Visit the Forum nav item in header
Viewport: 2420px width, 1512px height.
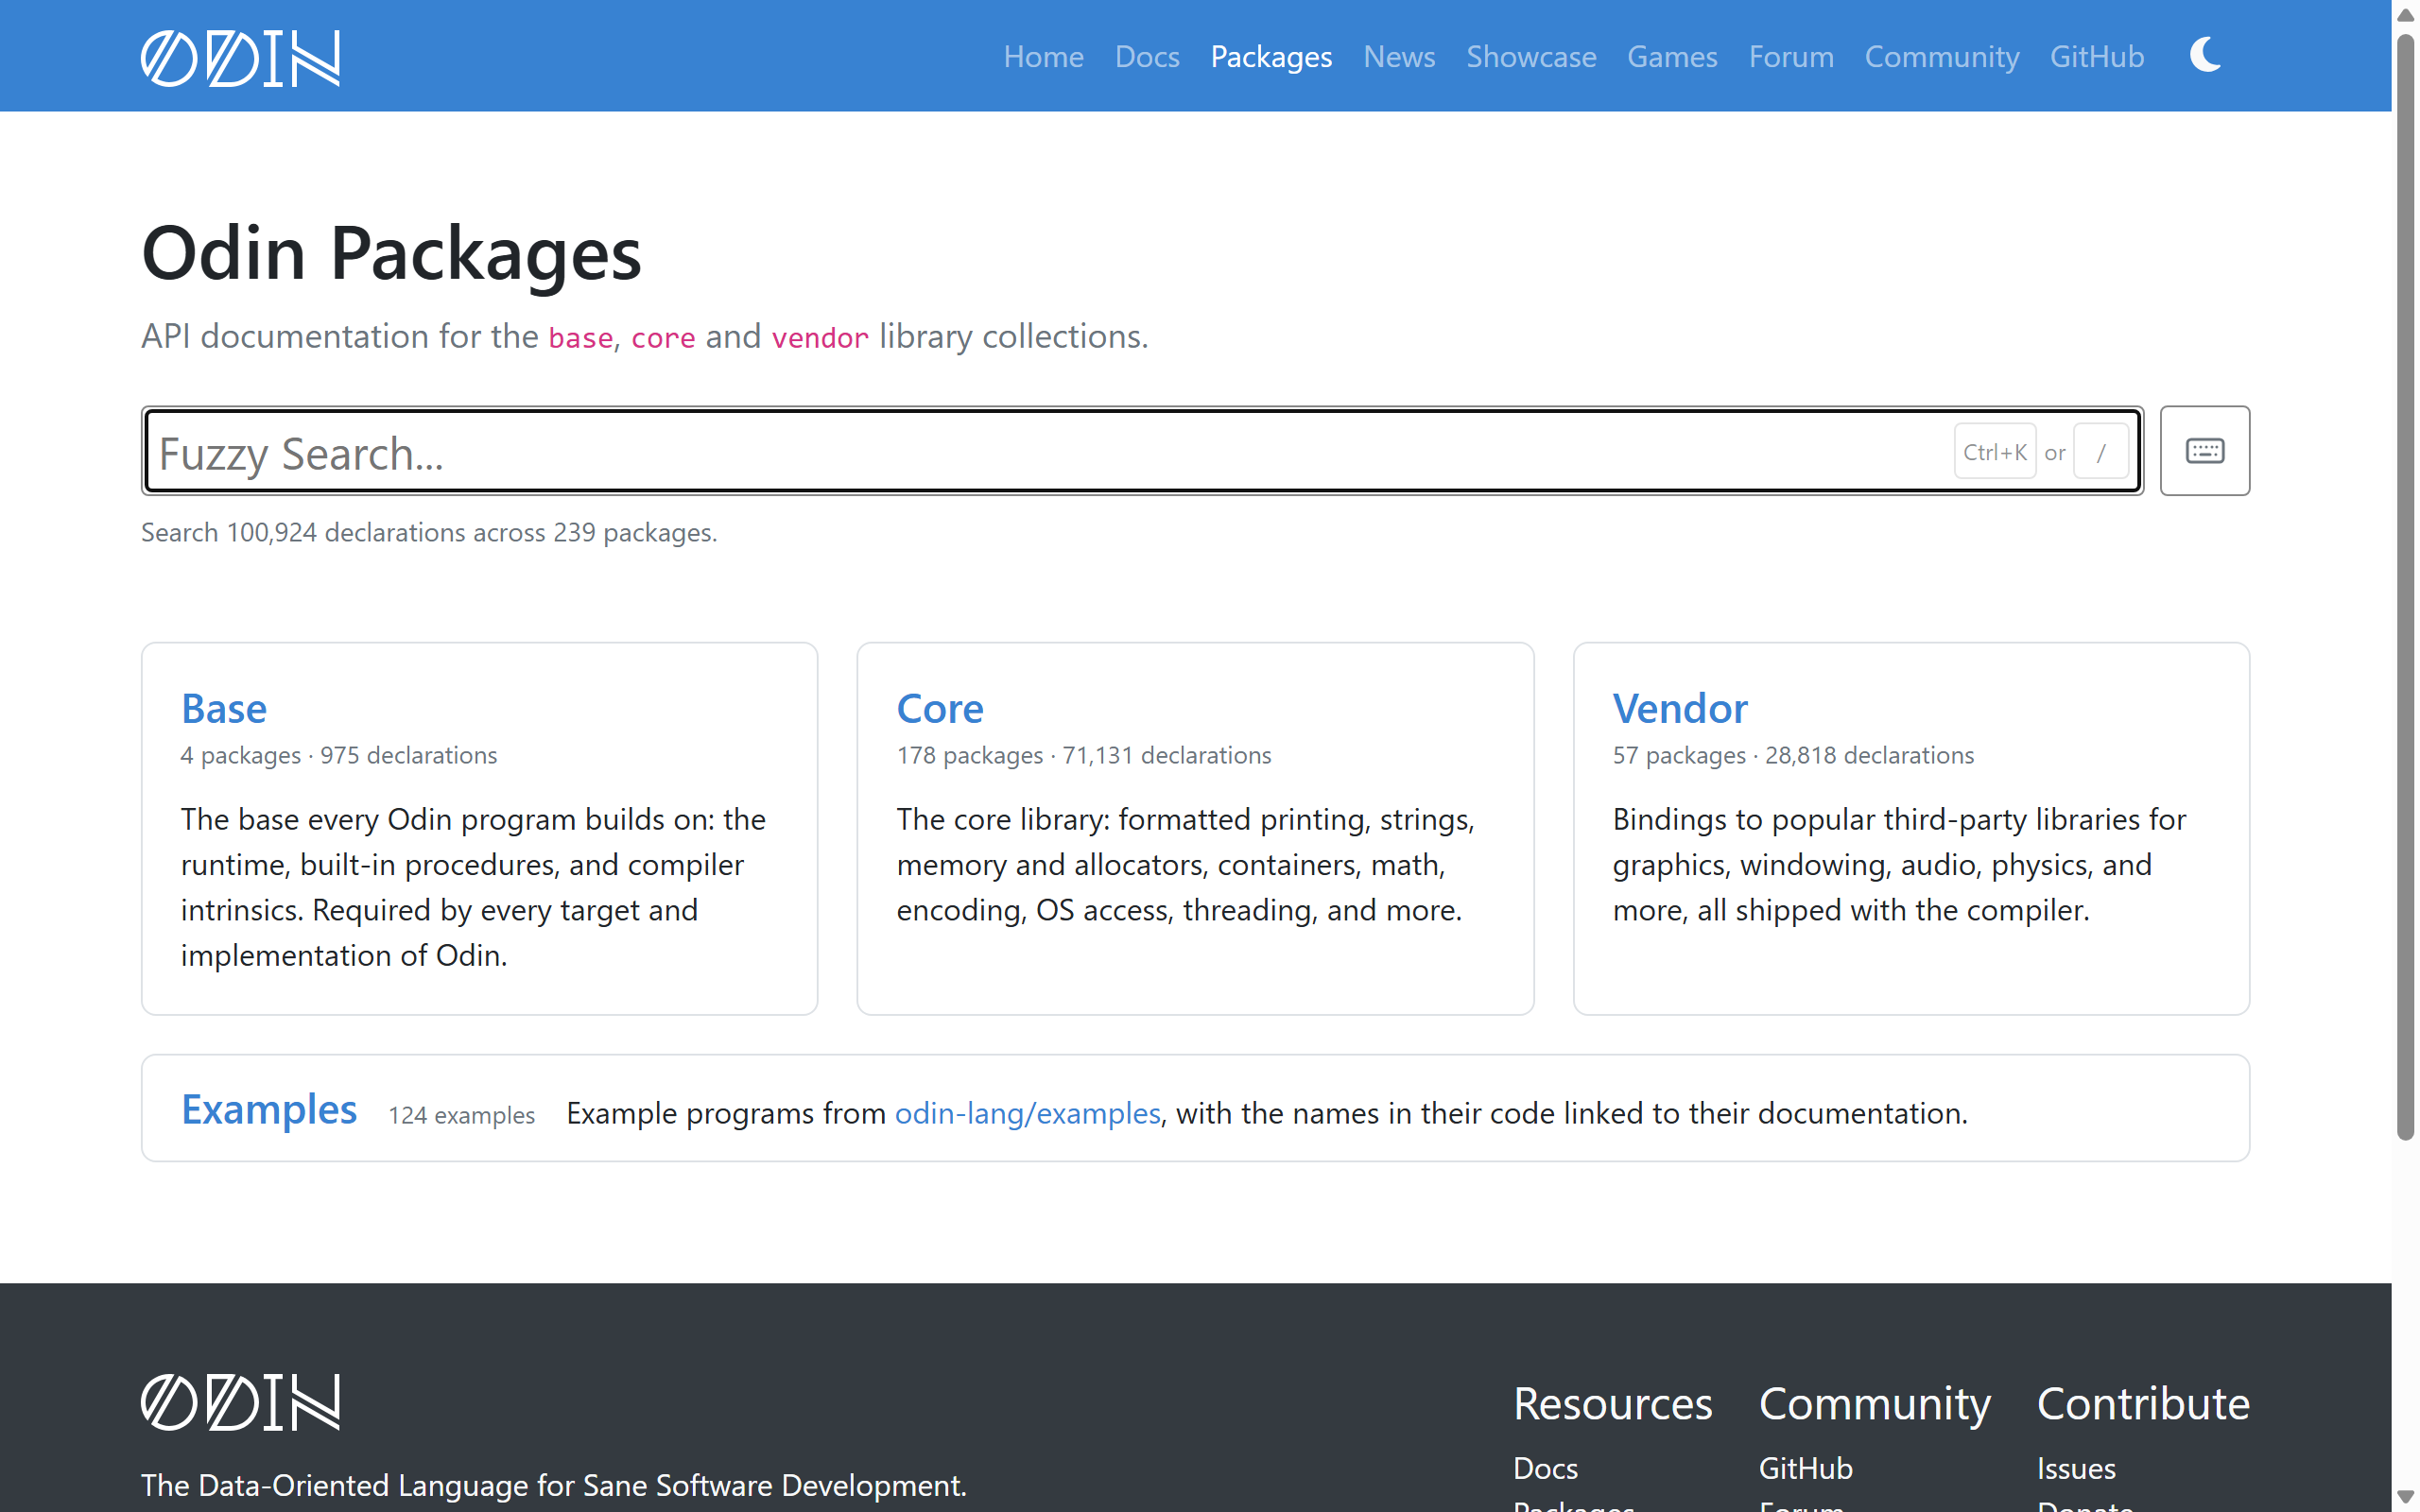click(1791, 57)
